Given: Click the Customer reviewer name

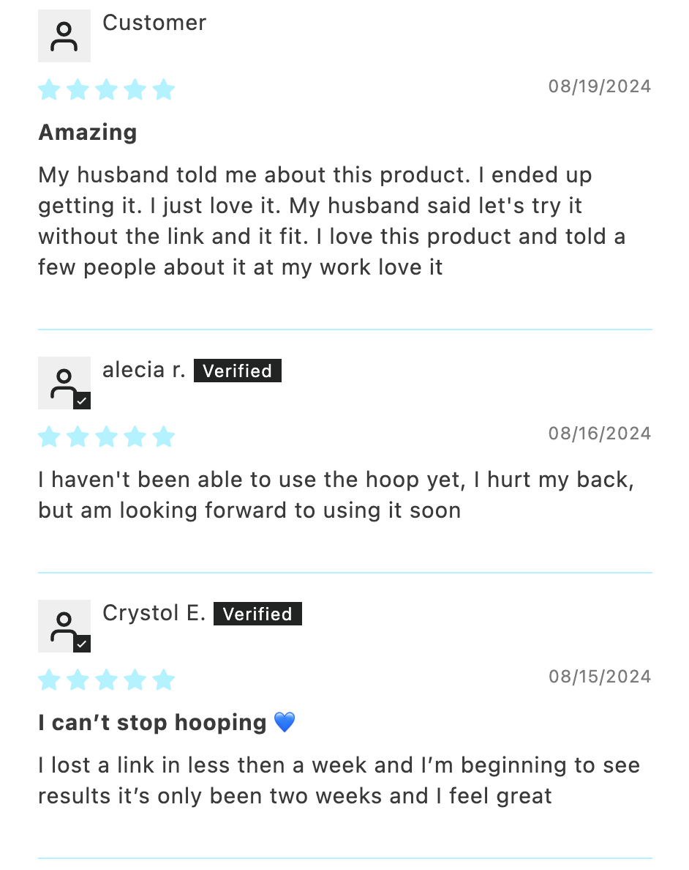Looking at the screenshot, I should tap(154, 23).
